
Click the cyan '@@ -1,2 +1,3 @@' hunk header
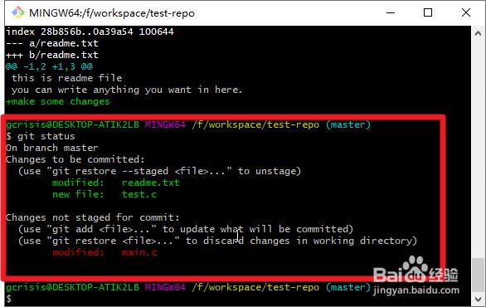tap(49, 66)
